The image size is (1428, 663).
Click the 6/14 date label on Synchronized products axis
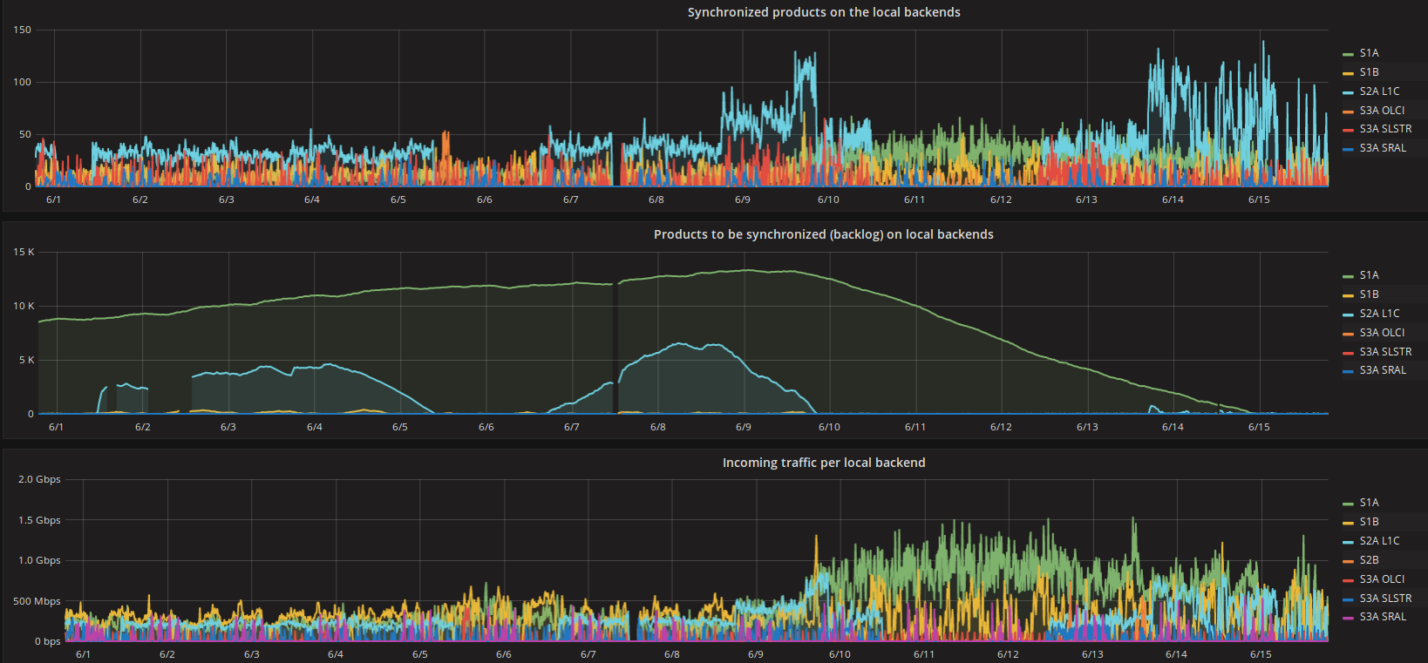tap(1173, 200)
